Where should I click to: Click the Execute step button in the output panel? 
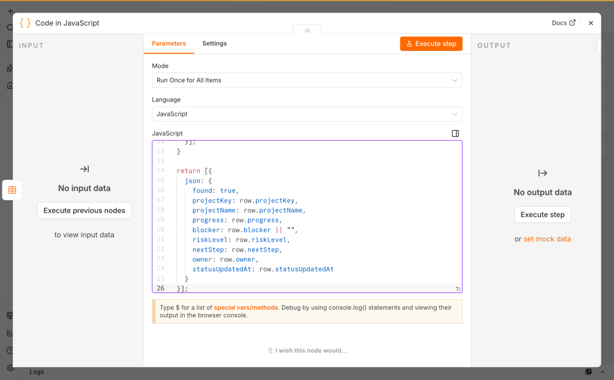pyautogui.click(x=542, y=215)
